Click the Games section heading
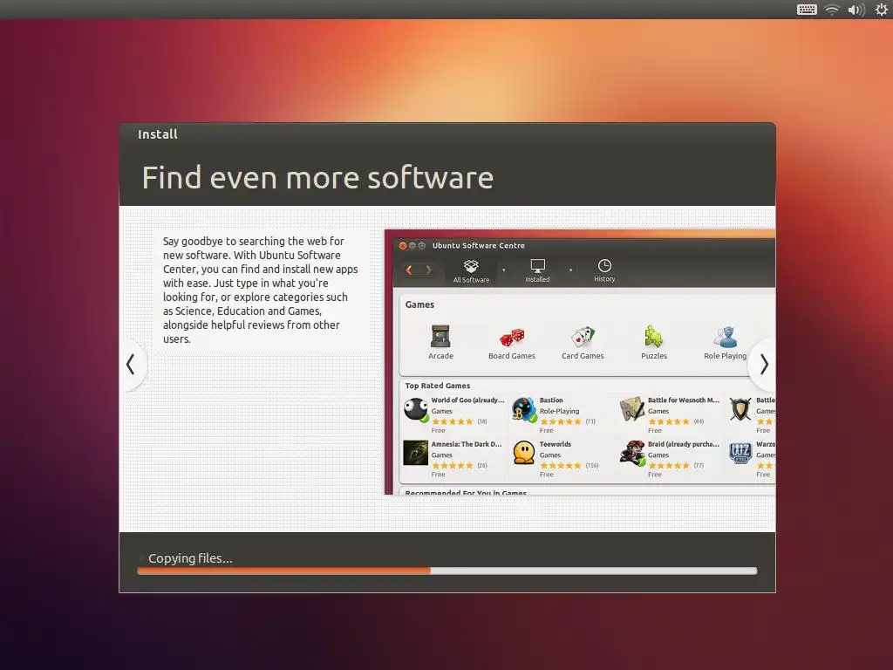 tap(419, 304)
